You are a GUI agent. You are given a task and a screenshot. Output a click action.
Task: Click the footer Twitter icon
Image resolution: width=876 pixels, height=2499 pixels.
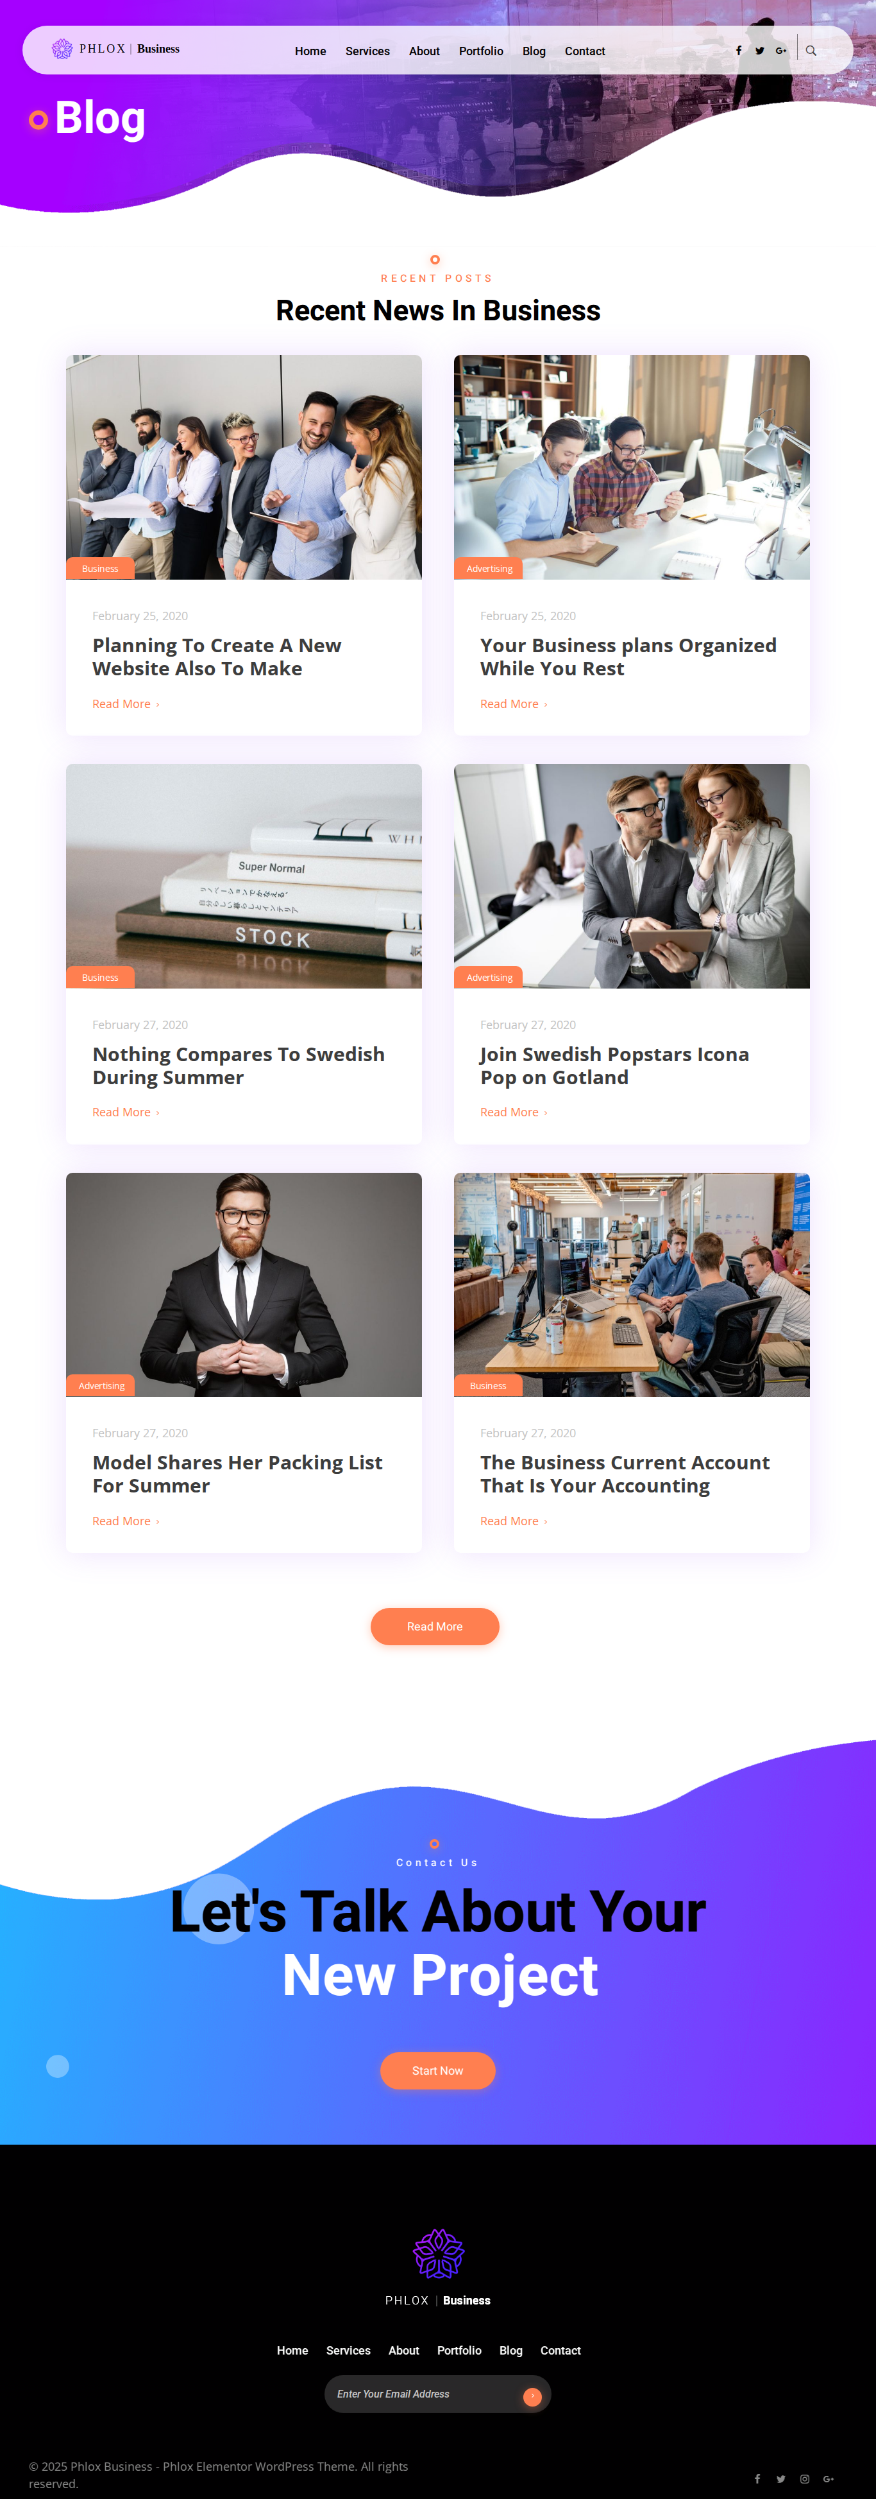781,2478
